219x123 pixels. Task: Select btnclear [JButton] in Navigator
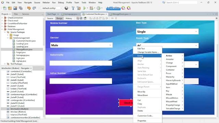pos(18,112)
